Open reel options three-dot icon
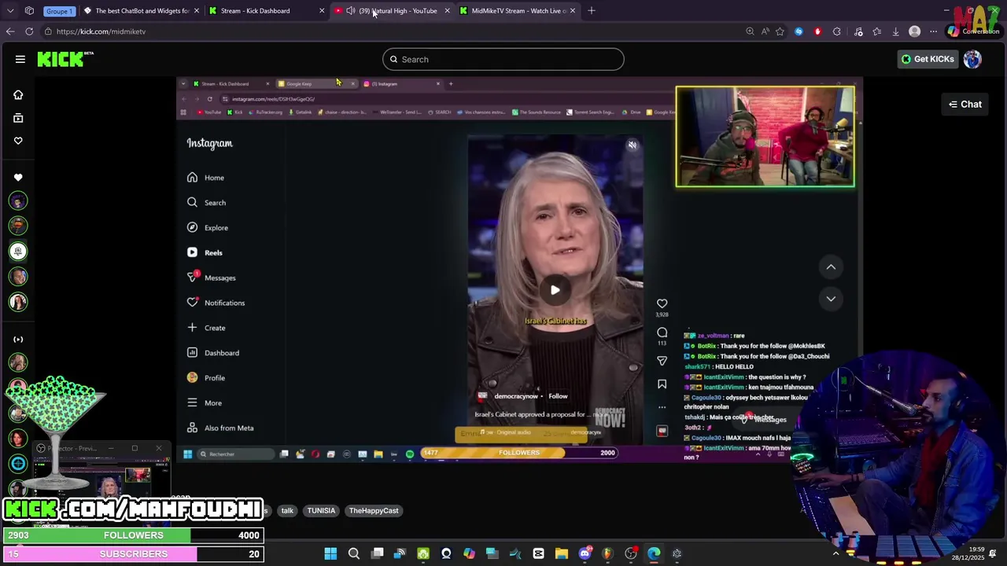1007x566 pixels. pyautogui.click(x=662, y=407)
